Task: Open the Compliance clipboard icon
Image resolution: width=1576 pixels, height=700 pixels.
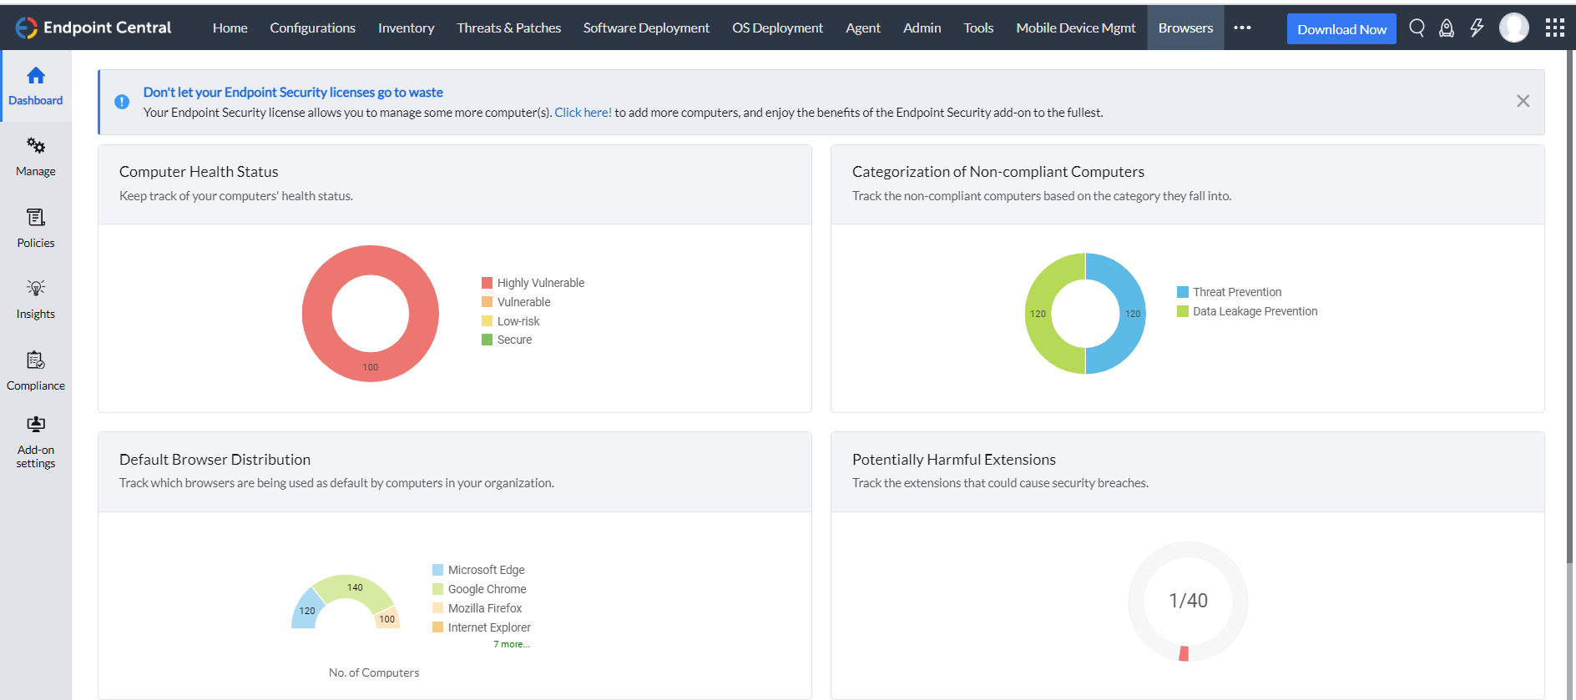Action: (36, 360)
